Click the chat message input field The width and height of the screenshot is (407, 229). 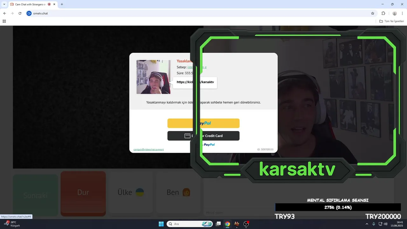238,212
